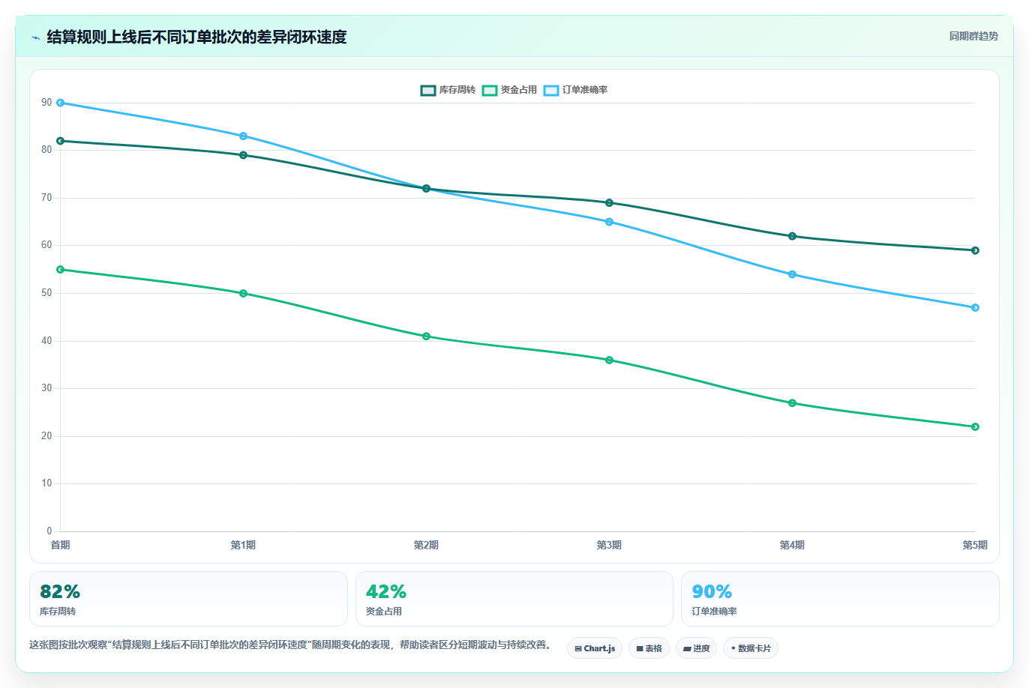The image size is (1029, 688).
Task: Click the 第3期 x-axis label
Action: pos(609,545)
